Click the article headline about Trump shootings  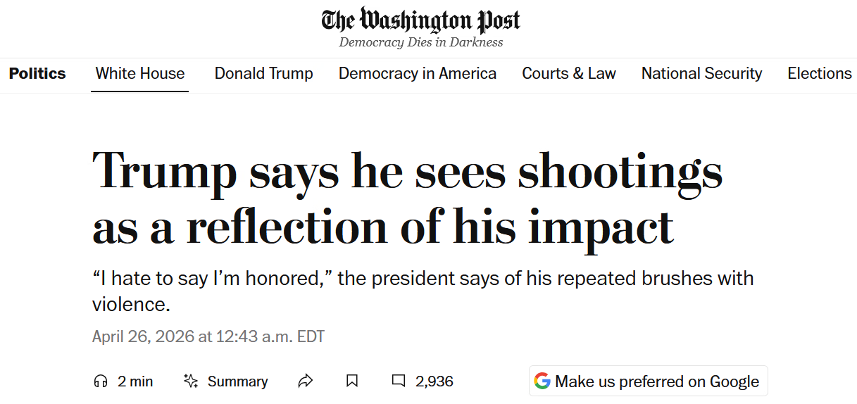pyautogui.click(x=407, y=199)
